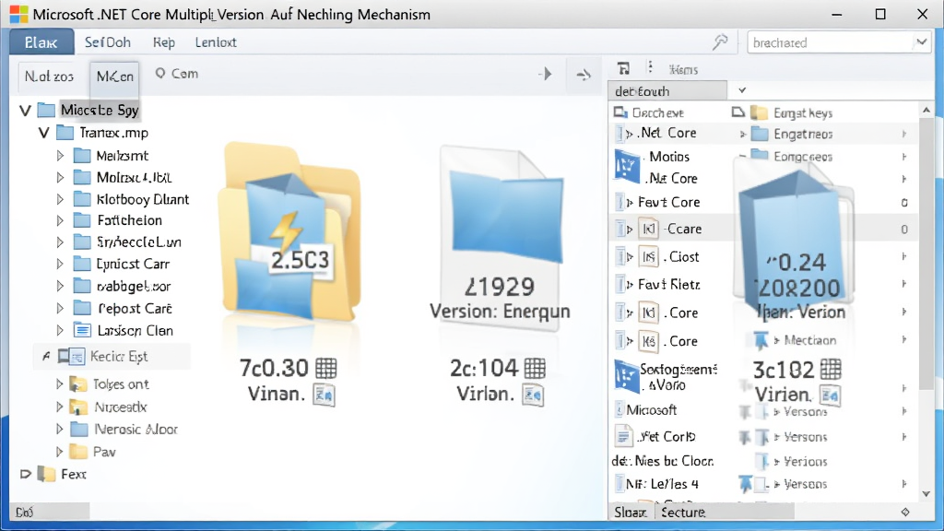Click the Mectiaon pin icon
Image resolution: width=944 pixels, height=531 pixels.
(761, 341)
